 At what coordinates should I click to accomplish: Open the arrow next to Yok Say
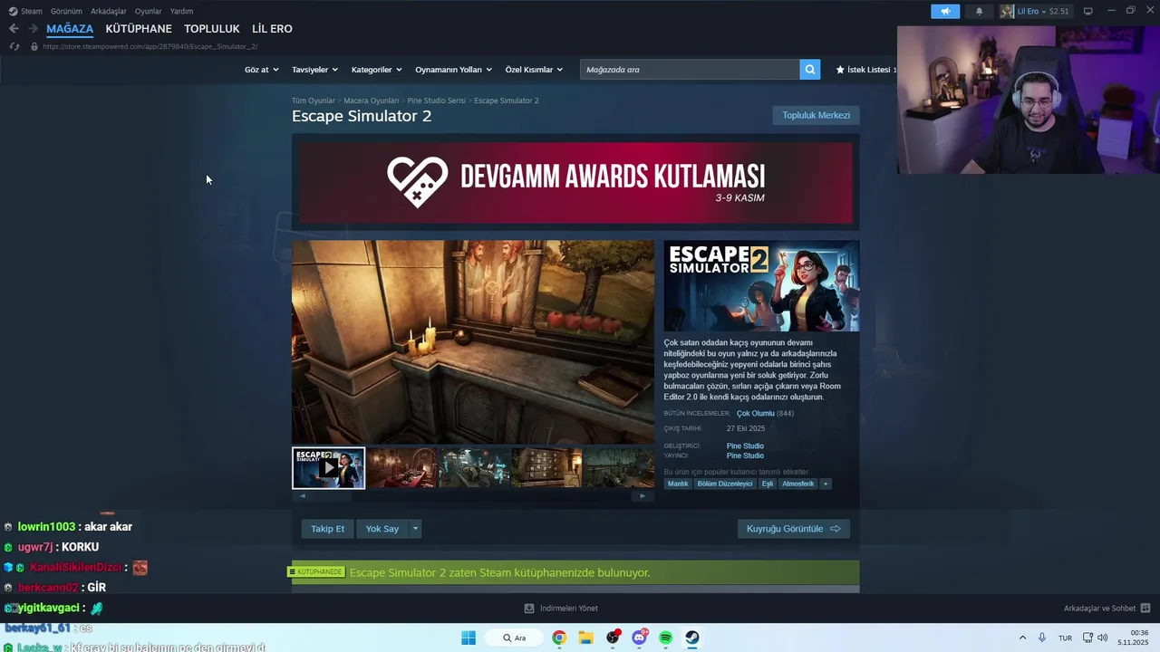pyautogui.click(x=415, y=529)
